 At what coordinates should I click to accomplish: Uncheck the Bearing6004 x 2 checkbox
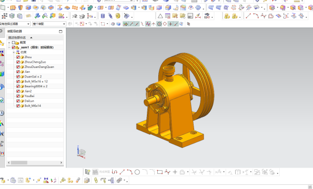18,86
